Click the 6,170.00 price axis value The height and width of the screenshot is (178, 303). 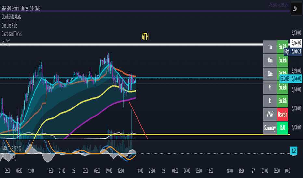296,33
